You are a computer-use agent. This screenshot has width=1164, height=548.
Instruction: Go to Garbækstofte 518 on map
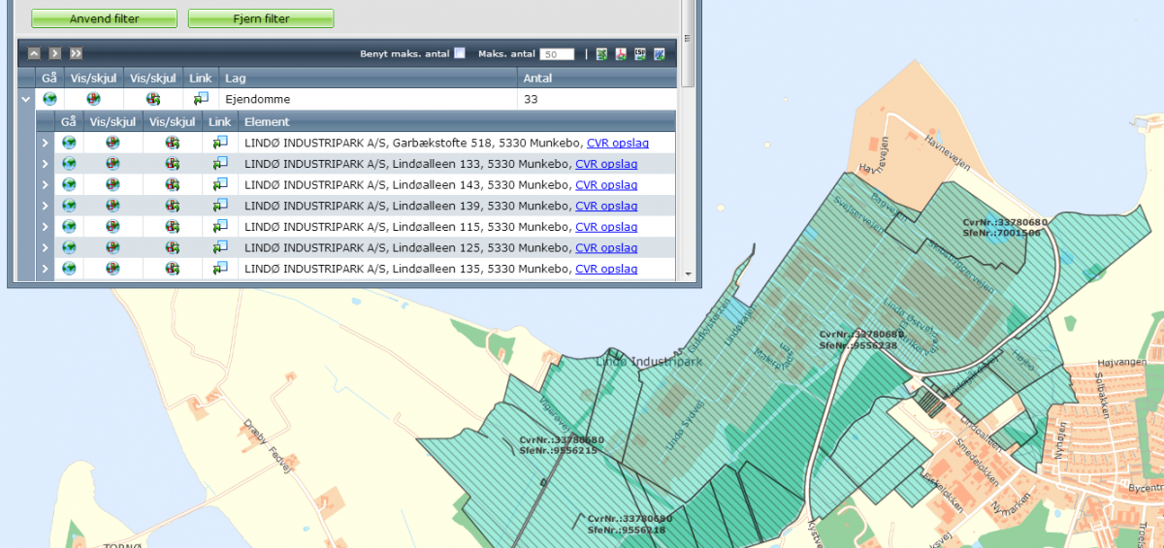(x=69, y=143)
